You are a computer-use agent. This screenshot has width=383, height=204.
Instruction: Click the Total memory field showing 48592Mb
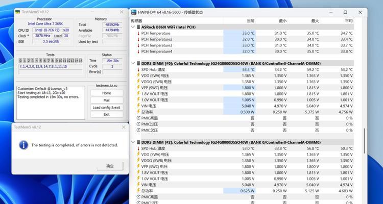tap(112, 24)
